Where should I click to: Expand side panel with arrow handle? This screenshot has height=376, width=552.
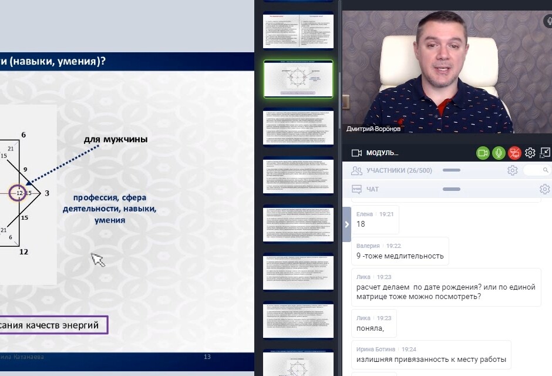pyautogui.click(x=346, y=224)
